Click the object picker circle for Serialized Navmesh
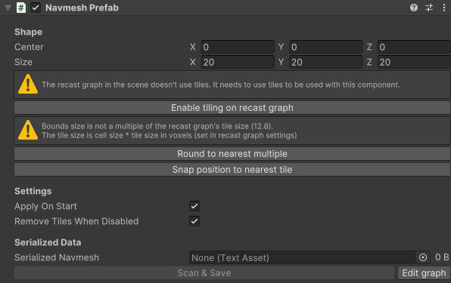 (x=423, y=257)
